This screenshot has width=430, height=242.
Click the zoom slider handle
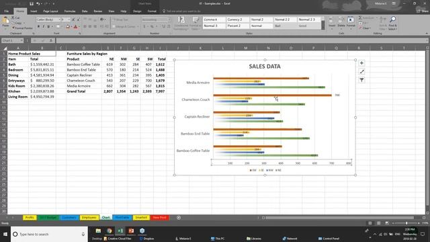tap(406, 223)
